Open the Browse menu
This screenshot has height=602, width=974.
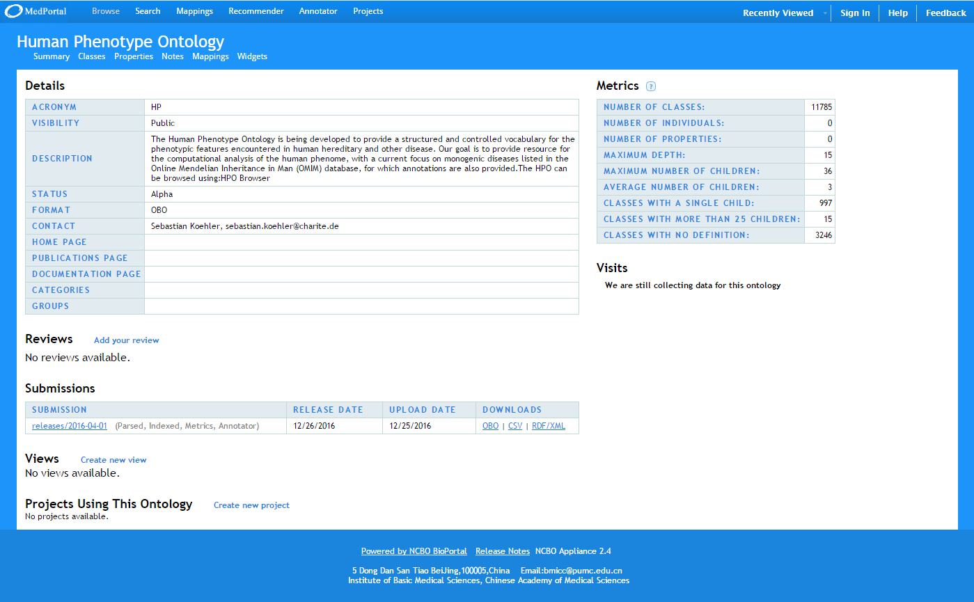coord(106,11)
